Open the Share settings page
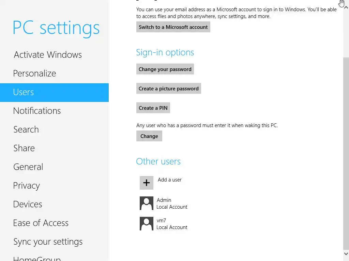Screen dimensions: 349x261 (54, 148)
